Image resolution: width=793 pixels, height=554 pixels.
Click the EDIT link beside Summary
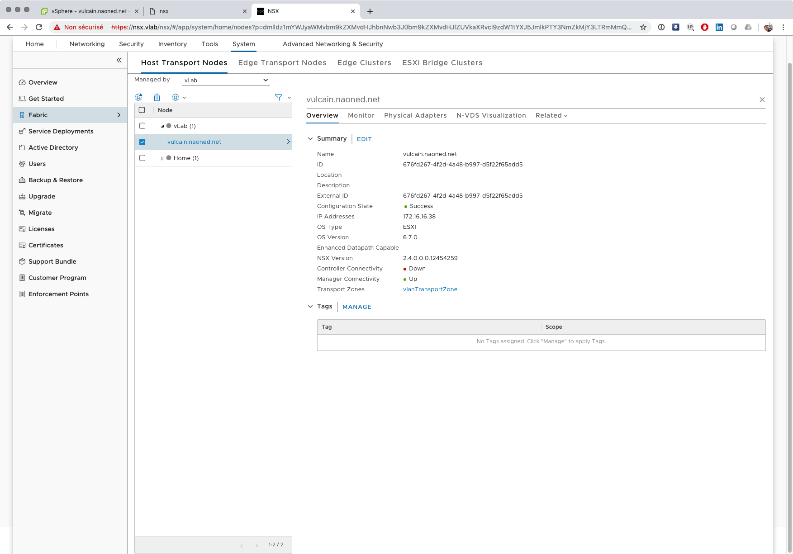[364, 139]
